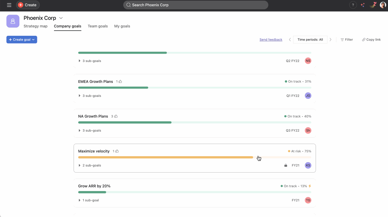Switch to the Team goals tab
This screenshot has width=388, height=217.
98,26
